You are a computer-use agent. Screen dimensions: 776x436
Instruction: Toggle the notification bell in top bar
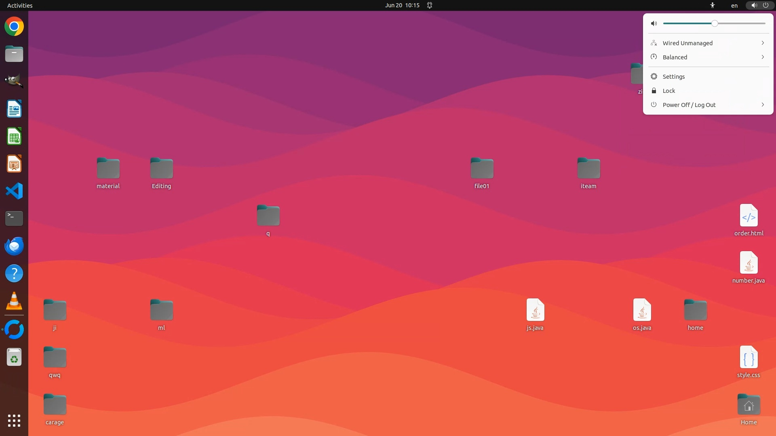tap(430, 5)
